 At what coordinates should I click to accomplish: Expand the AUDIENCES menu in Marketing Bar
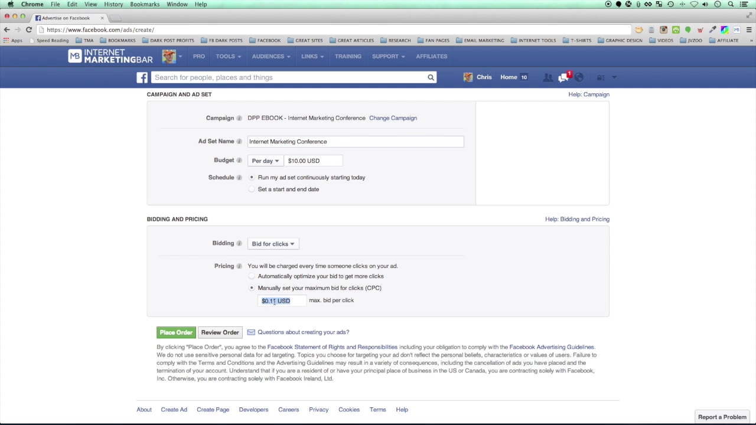[271, 56]
